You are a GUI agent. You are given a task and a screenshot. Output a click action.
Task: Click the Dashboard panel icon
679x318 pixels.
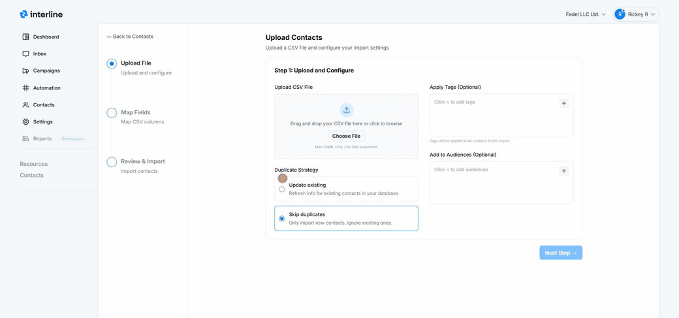pos(25,37)
